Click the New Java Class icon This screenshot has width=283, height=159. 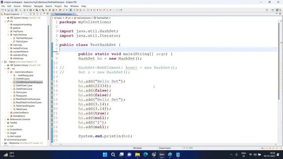(x=54, y=10)
